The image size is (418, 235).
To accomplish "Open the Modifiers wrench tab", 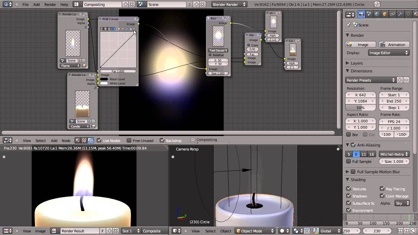I will coord(400,14).
